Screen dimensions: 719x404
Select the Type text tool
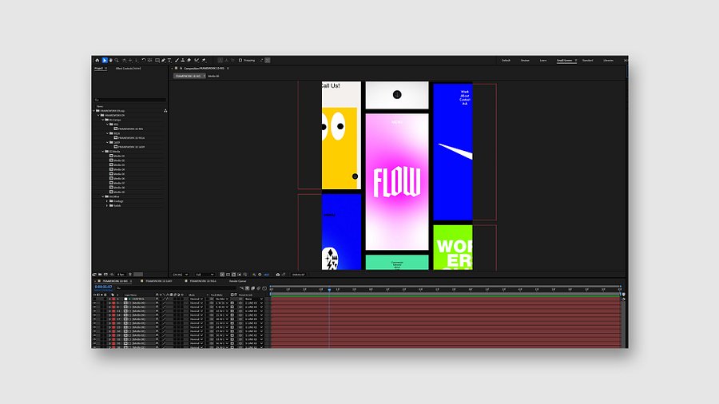click(x=169, y=60)
